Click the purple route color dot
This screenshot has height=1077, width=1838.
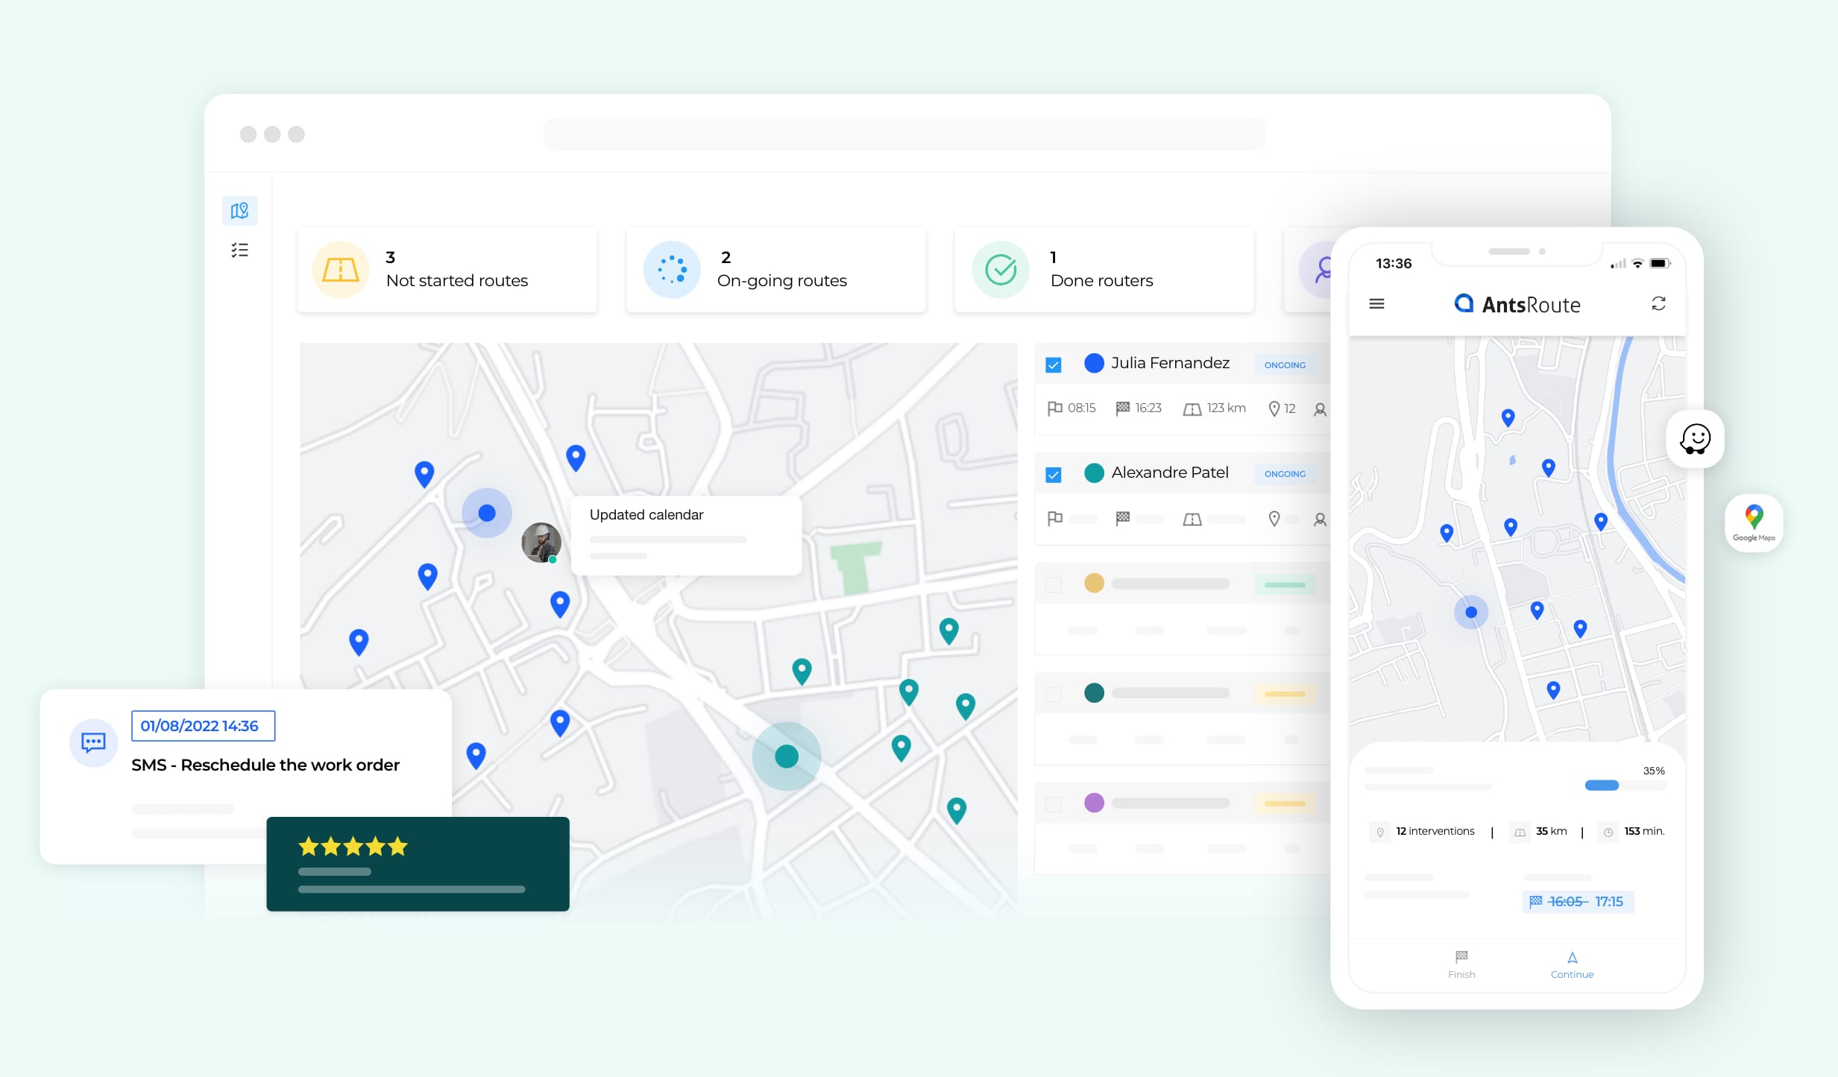point(1094,803)
